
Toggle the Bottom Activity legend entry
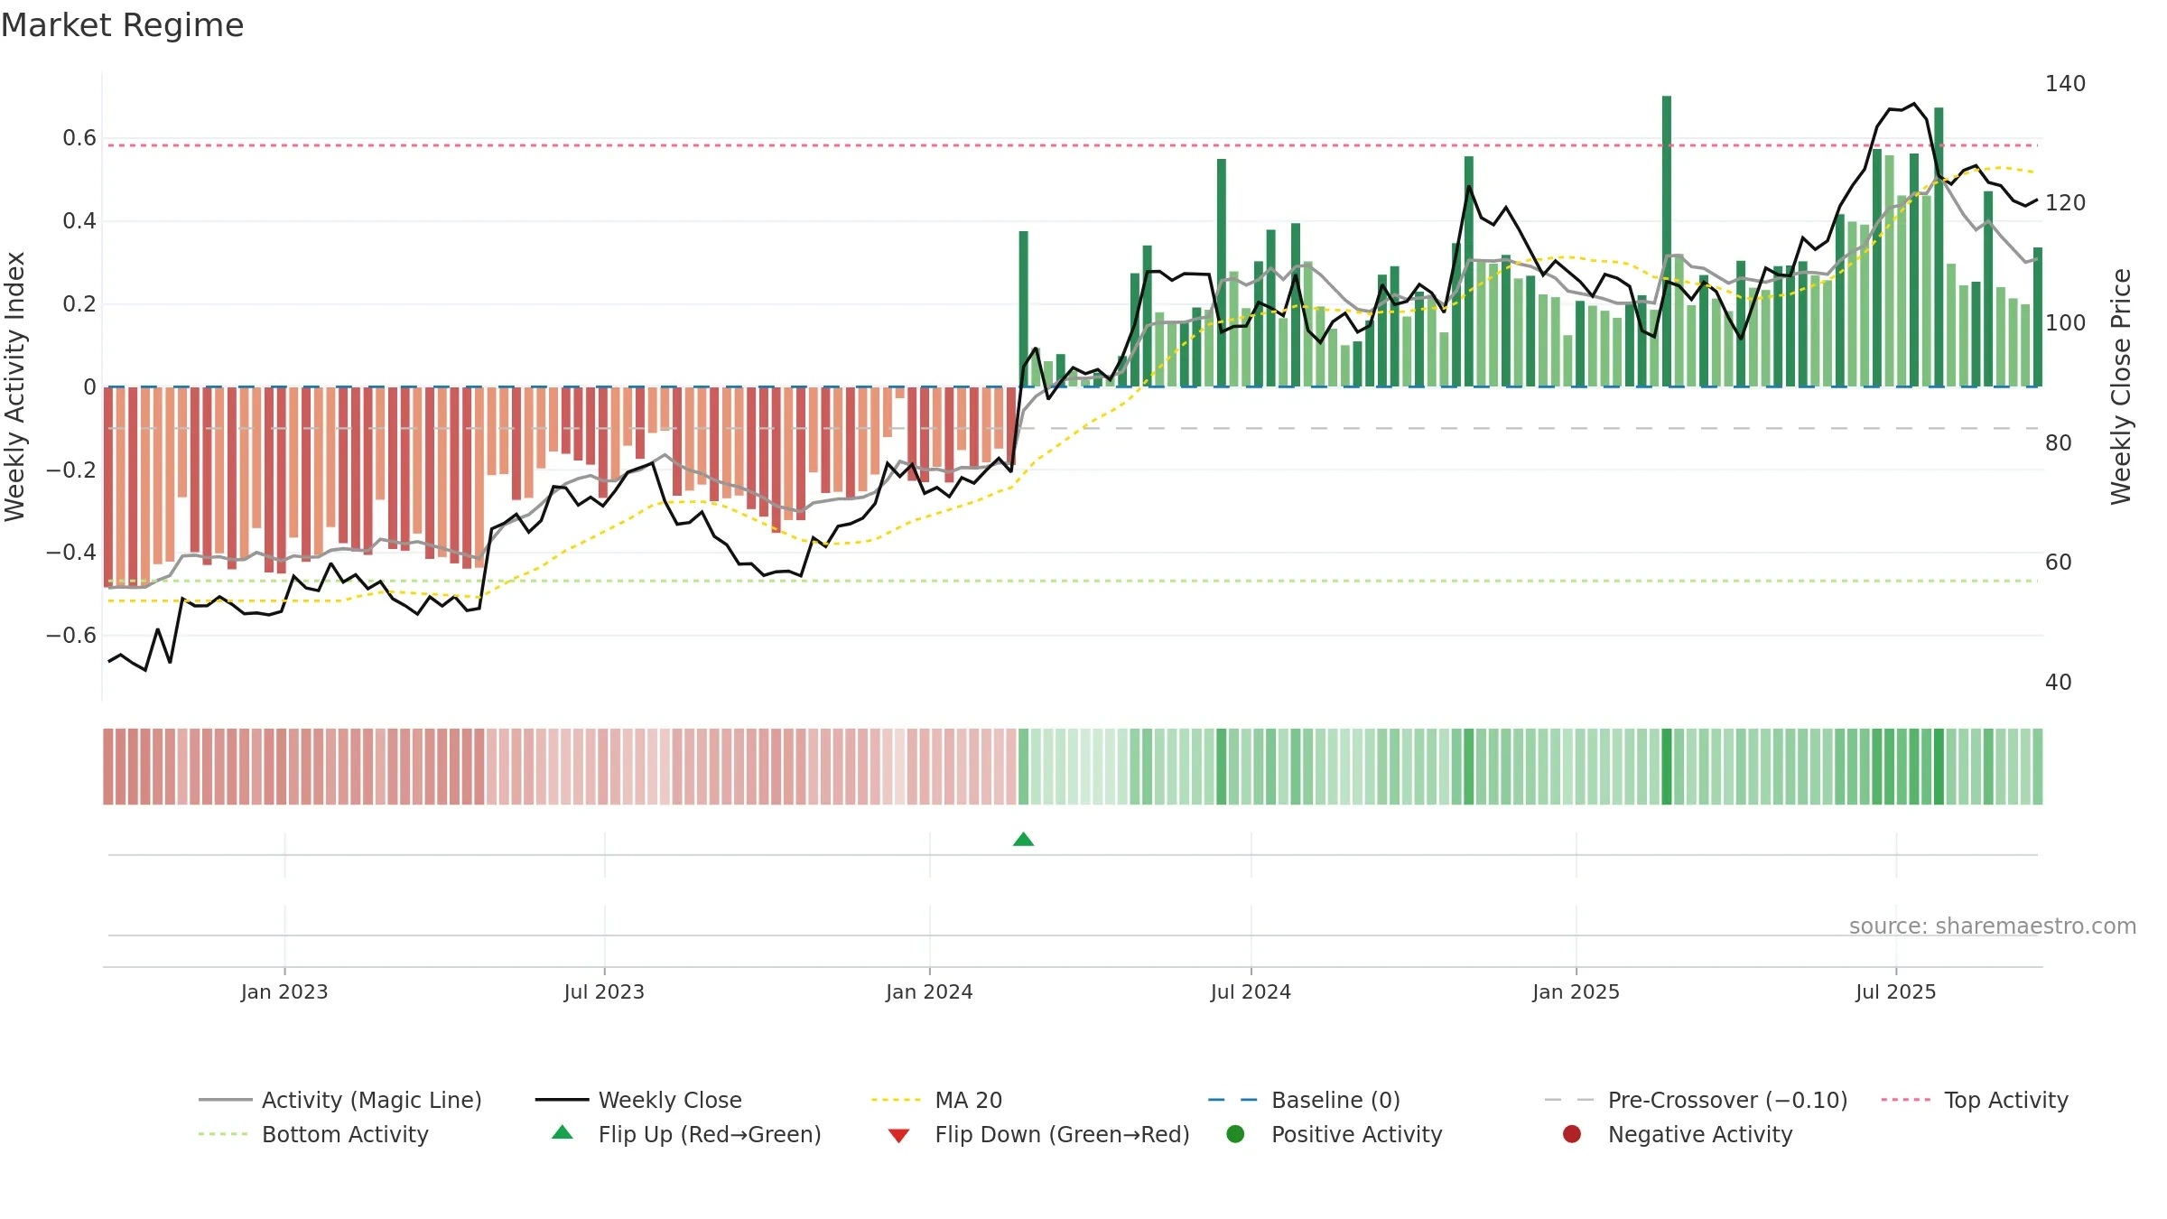pos(313,1134)
